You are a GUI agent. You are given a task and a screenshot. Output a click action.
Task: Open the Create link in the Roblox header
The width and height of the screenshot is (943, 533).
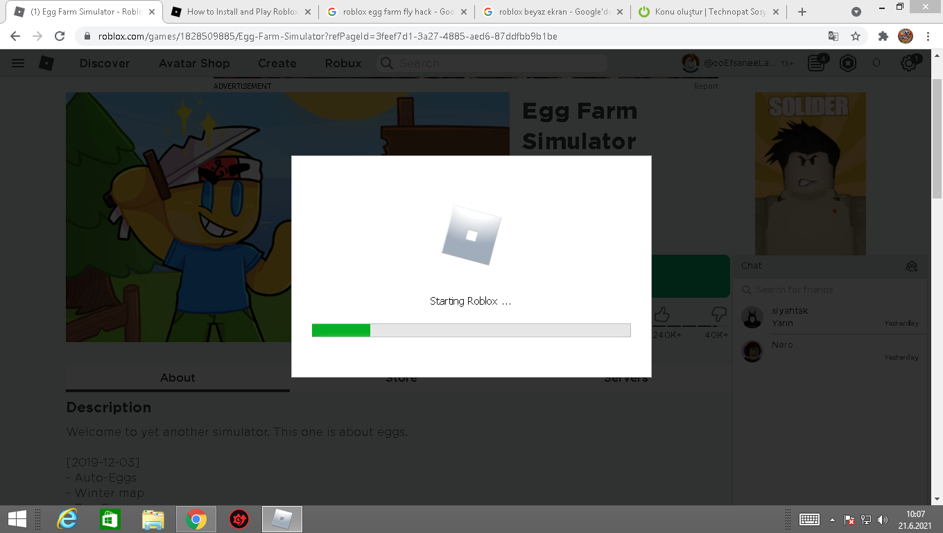(x=277, y=63)
